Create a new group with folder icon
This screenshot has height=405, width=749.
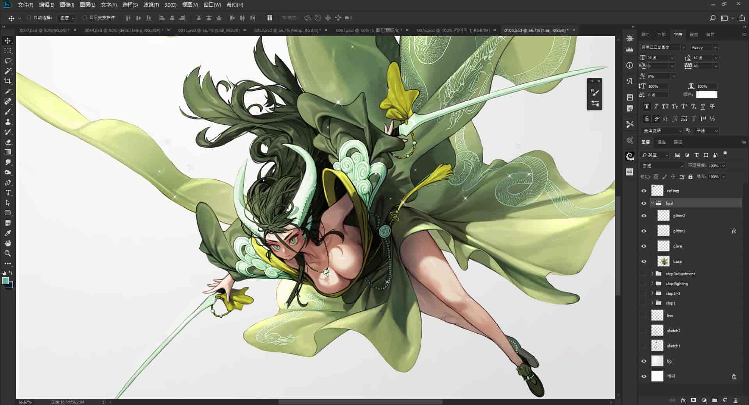point(714,400)
